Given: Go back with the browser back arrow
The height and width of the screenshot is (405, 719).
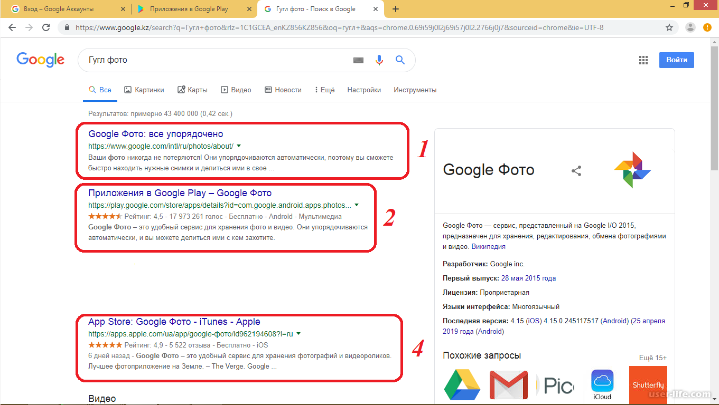Looking at the screenshot, I should point(12,27).
